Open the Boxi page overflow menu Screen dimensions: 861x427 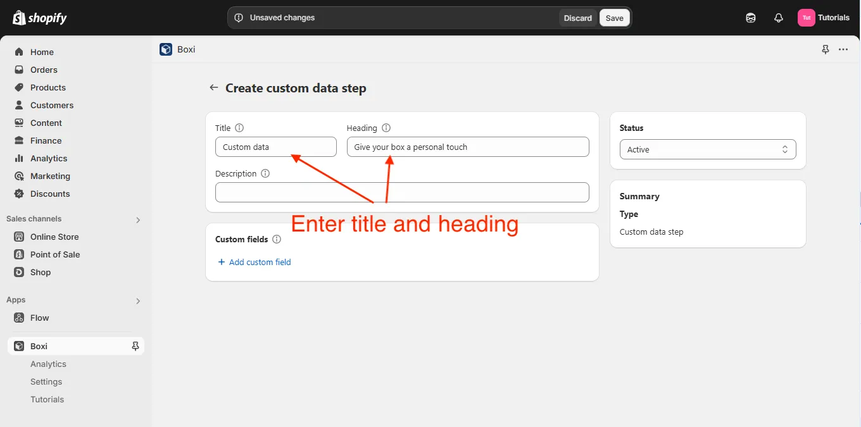point(843,49)
